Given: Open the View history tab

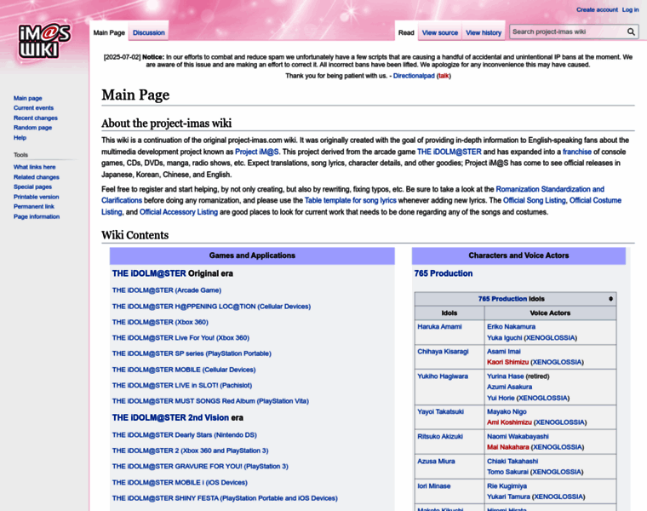Looking at the screenshot, I should 484,32.
